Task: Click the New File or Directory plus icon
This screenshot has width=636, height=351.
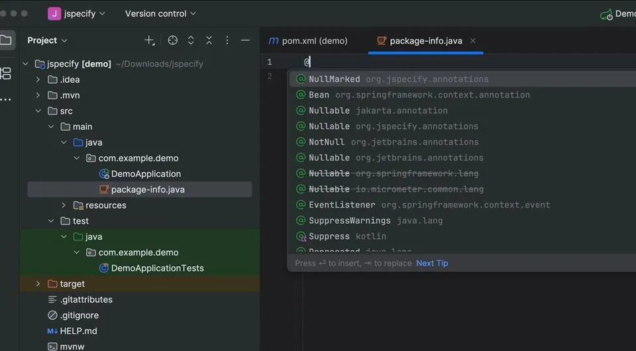Action: pyautogui.click(x=150, y=40)
